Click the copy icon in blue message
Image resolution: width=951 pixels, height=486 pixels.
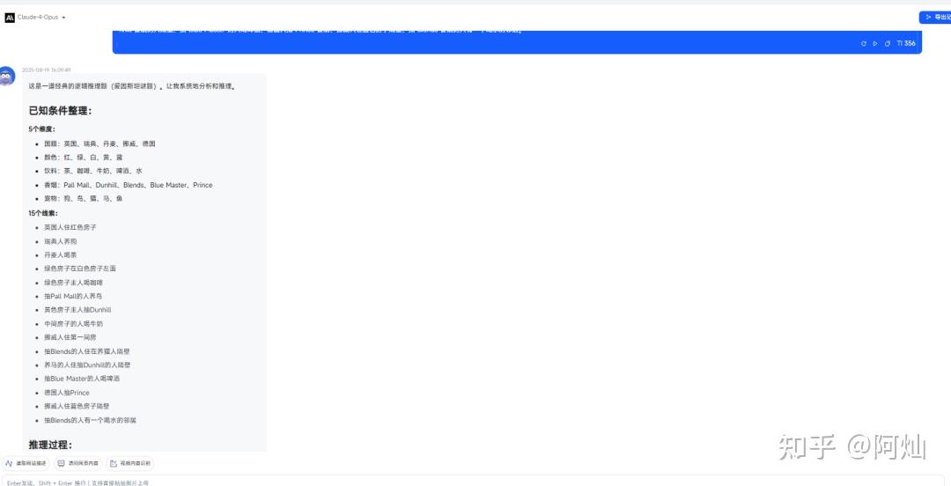click(887, 43)
